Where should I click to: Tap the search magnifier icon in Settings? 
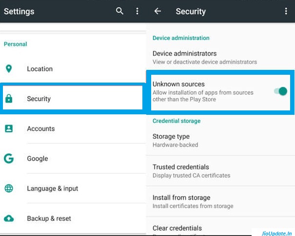tap(119, 11)
